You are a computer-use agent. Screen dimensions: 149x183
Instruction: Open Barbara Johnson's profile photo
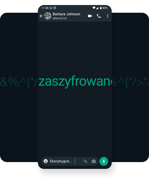point(48,16)
